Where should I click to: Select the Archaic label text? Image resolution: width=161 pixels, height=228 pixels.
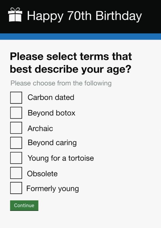pyautogui.click(x=41, y=128)
